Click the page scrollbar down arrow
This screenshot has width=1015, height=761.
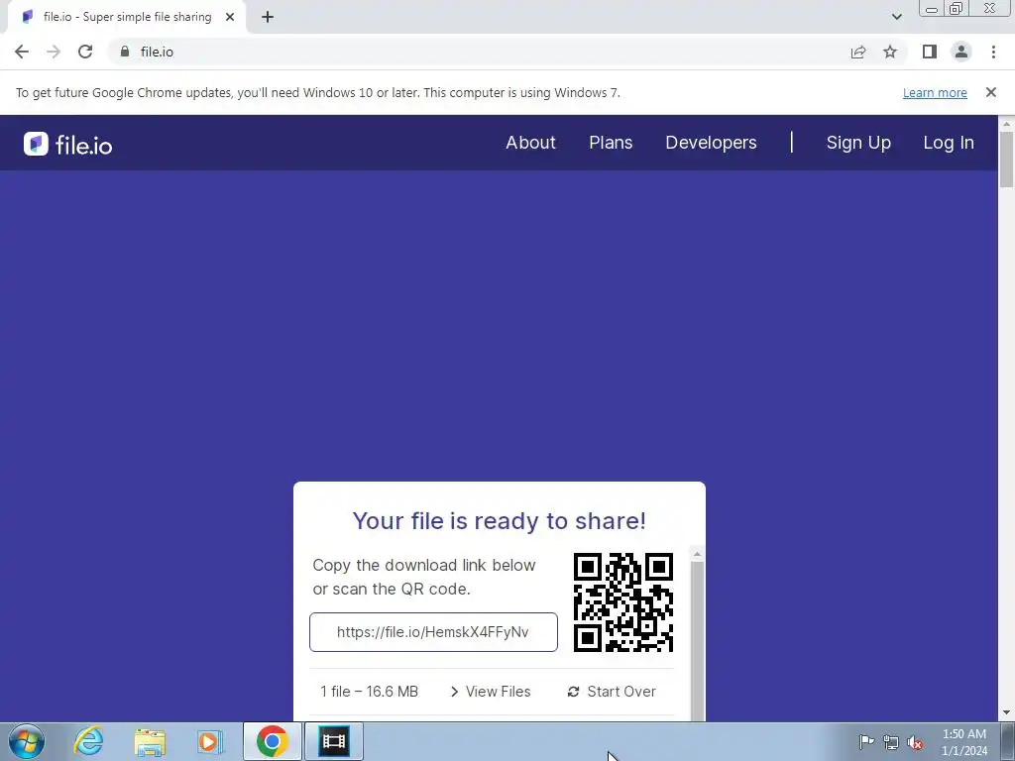[x=1006, y=713]
